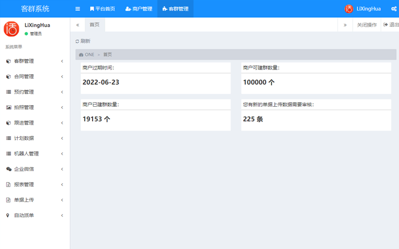
Task: Click the 自动派单 location pin icon
Action: [x=8, y=216]
